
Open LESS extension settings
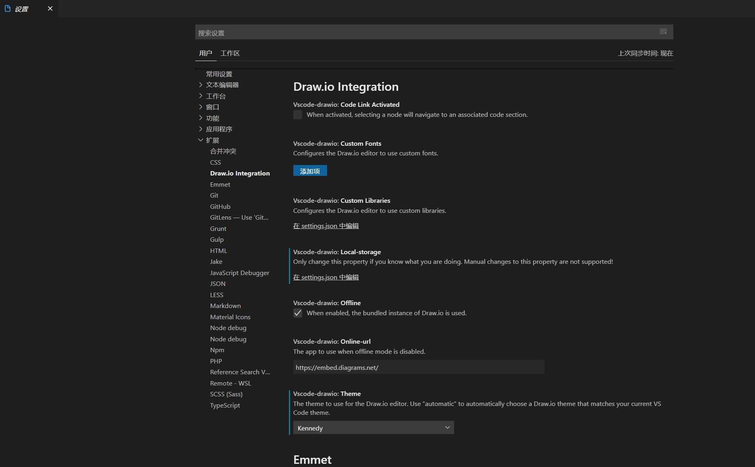(x=217, y=295)
